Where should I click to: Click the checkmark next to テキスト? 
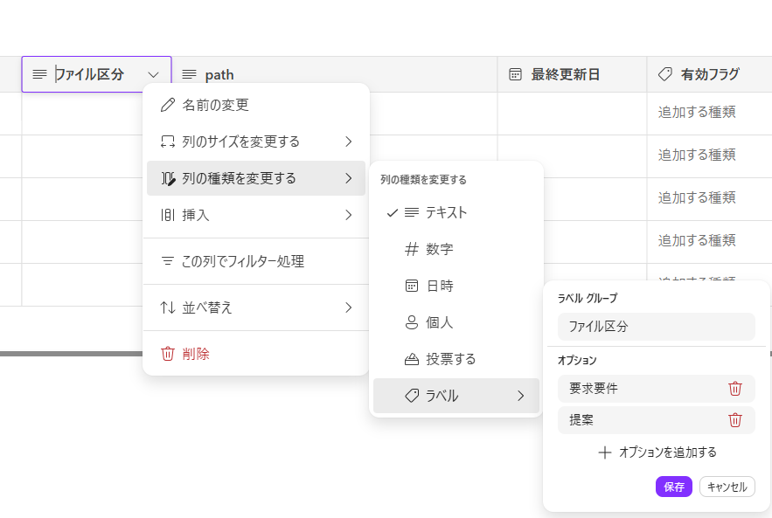392,212
